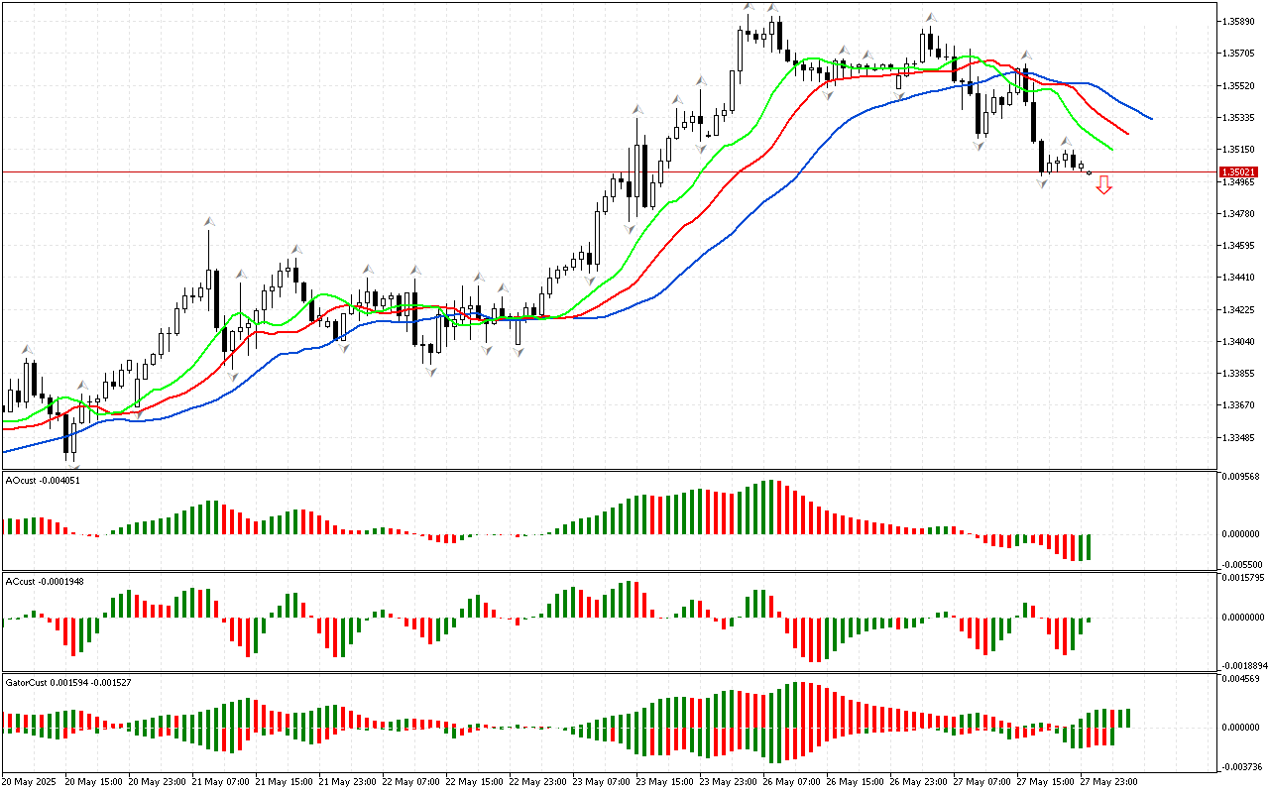Screen dimensions: 1269x793
Task: Click the 1.35890 price scale label
Action: 1239,21
